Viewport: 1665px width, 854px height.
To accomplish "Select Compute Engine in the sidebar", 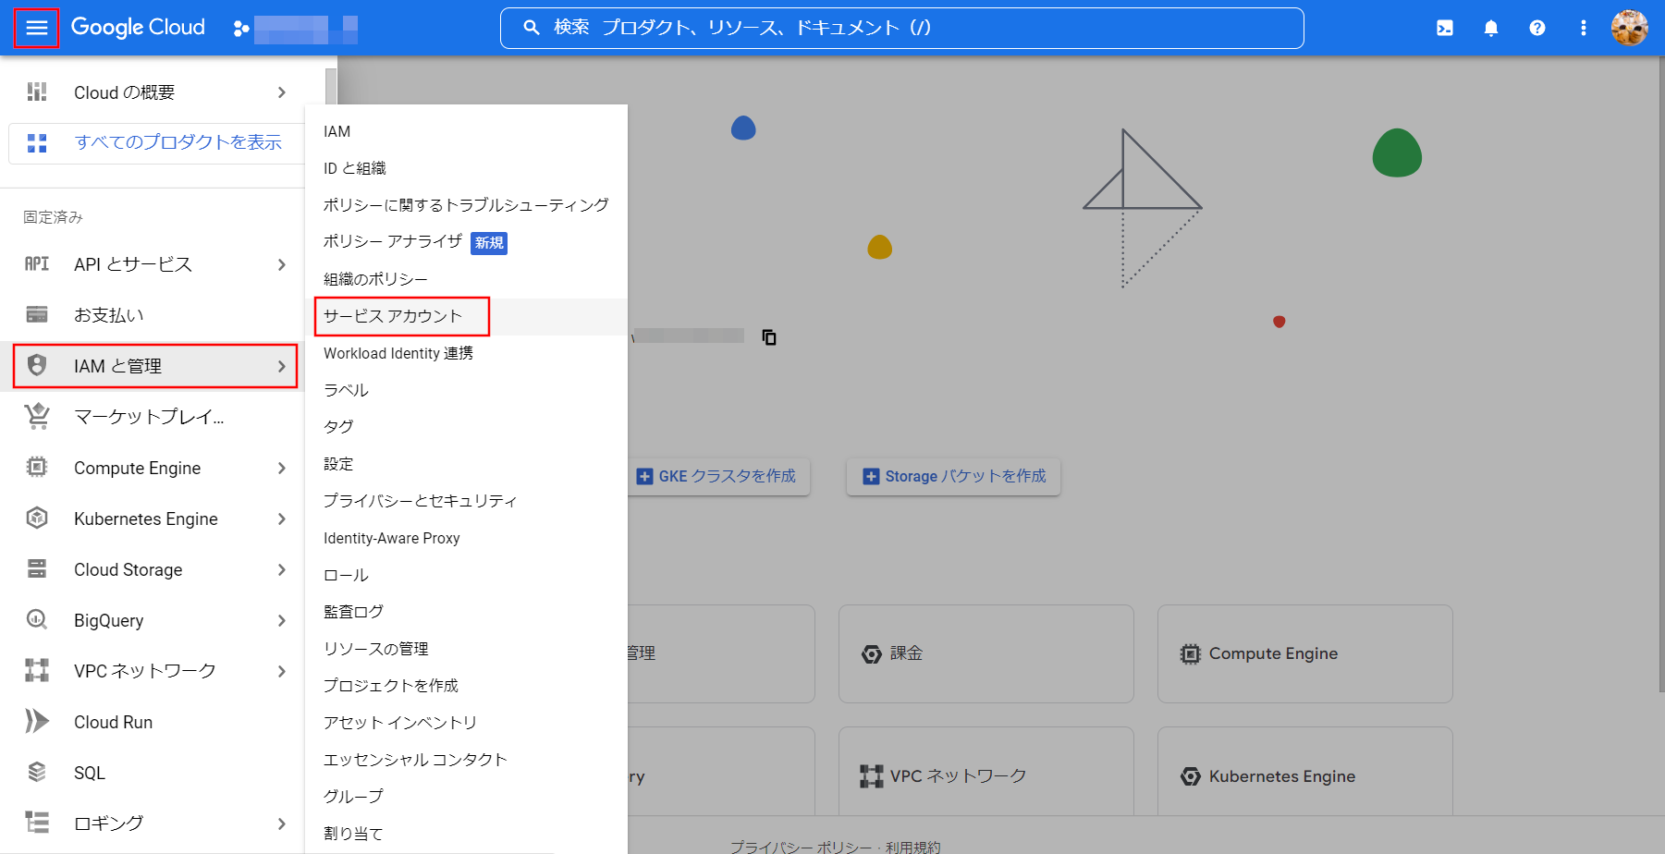I will (x=136, y=468).
